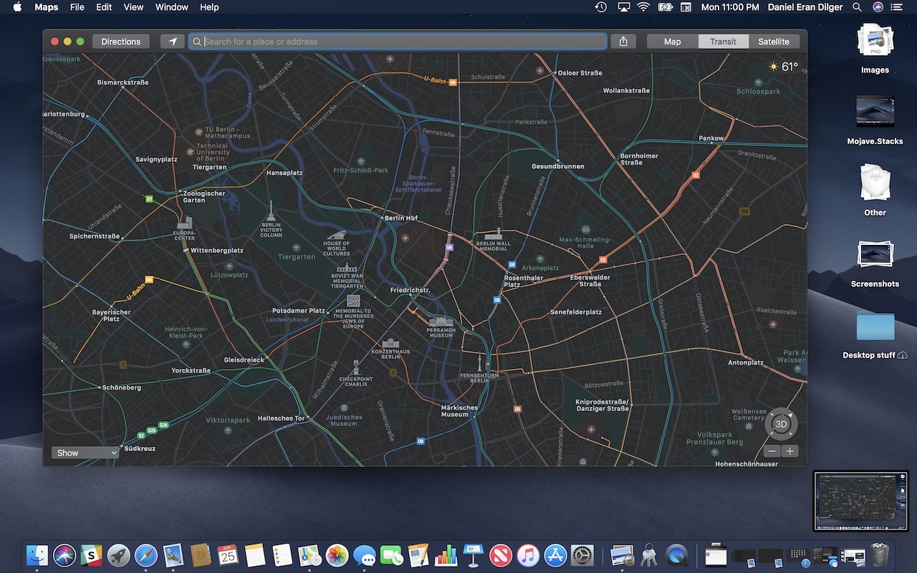Select the House of World Cultures landmark
Screen dimensions: 917x573
coord(336,236)
